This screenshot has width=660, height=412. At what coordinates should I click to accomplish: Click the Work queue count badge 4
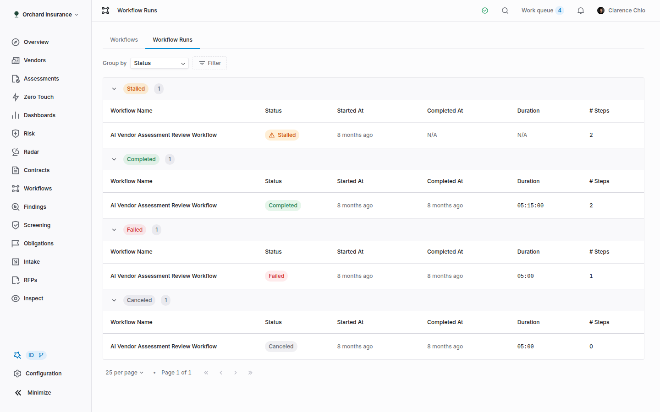(560, 11)
